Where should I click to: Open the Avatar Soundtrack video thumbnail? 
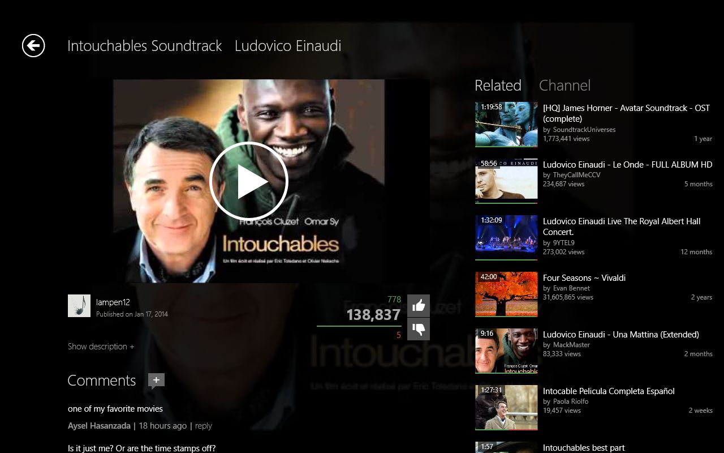coord(506,125)
